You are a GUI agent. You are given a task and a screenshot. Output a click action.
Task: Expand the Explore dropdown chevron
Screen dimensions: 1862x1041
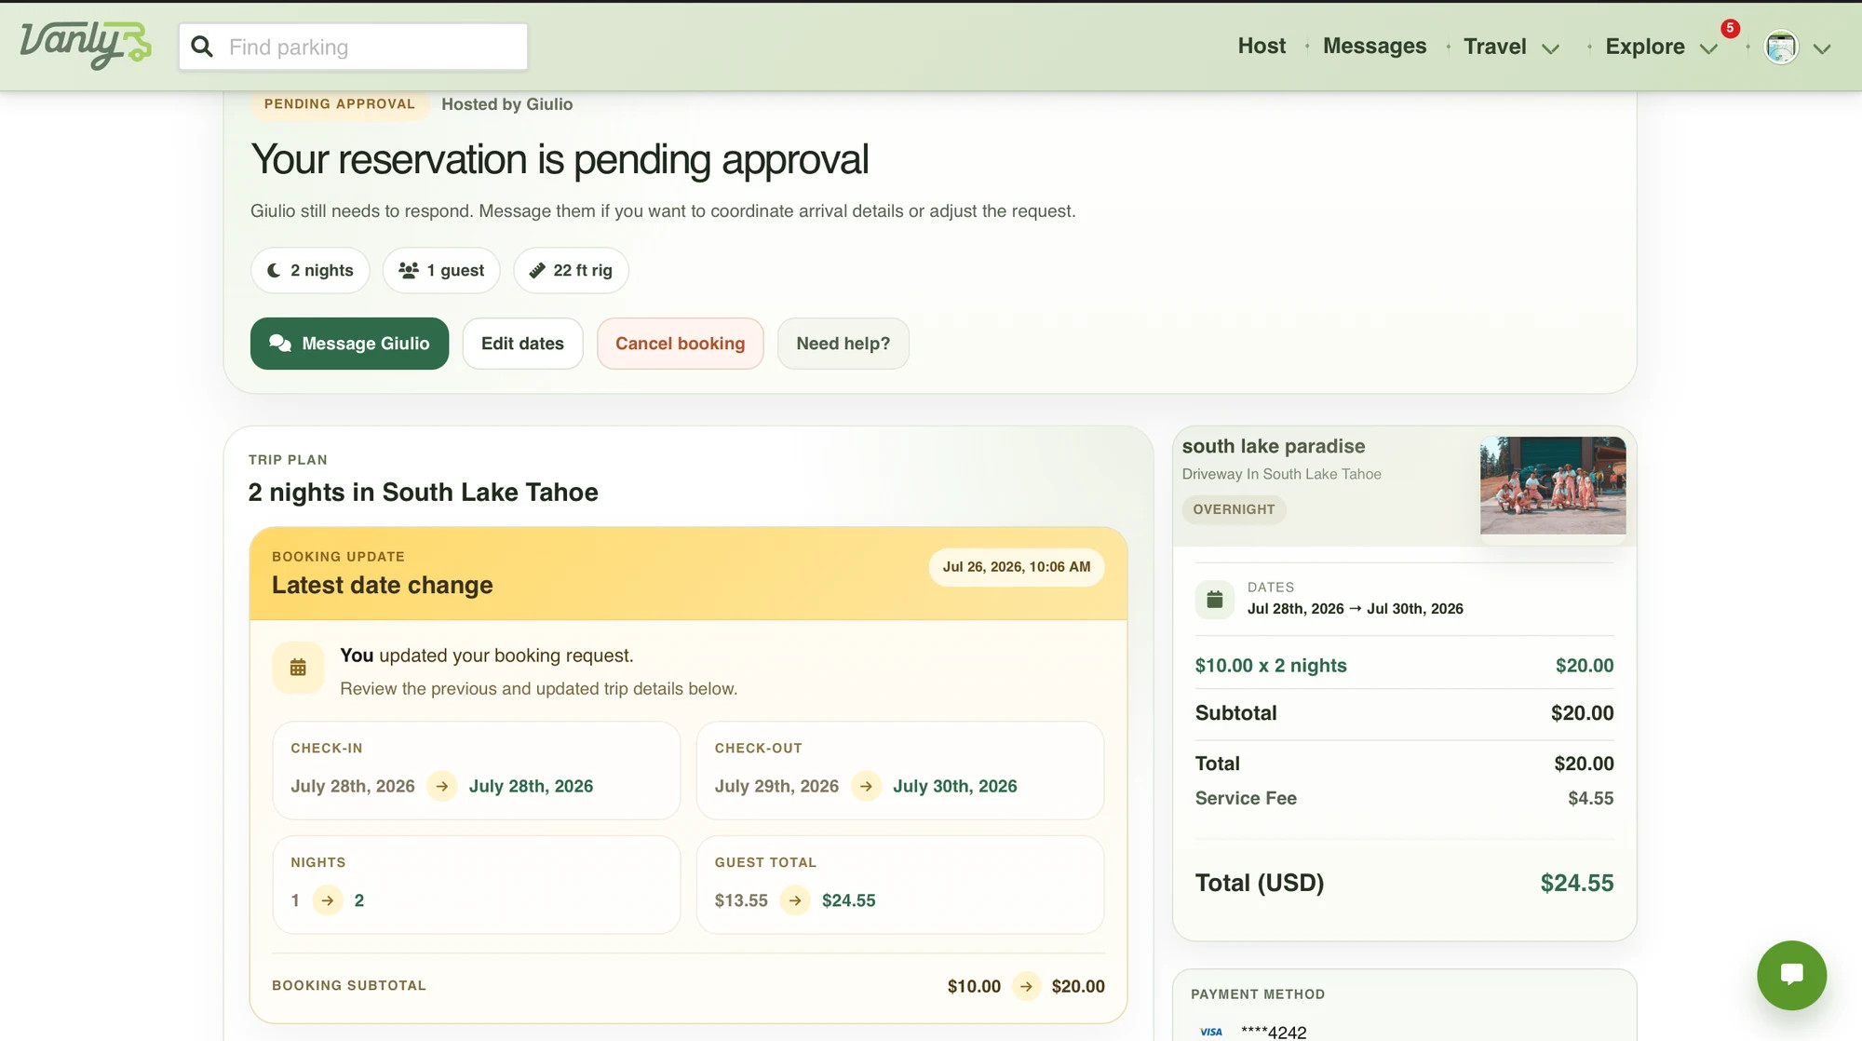click(1708, 49)
